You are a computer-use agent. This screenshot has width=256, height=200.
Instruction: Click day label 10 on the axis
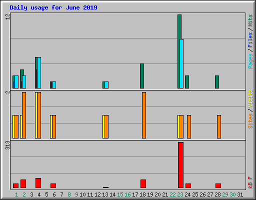(x=82, y=194)
